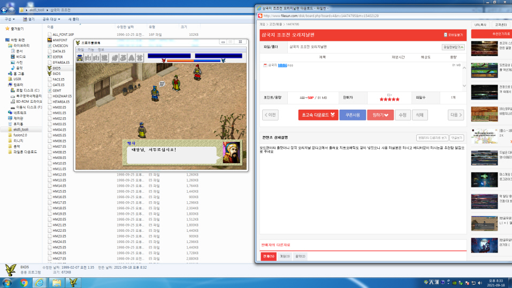Open the 비디오 library item
512x288 pixels.
(18, 57)
